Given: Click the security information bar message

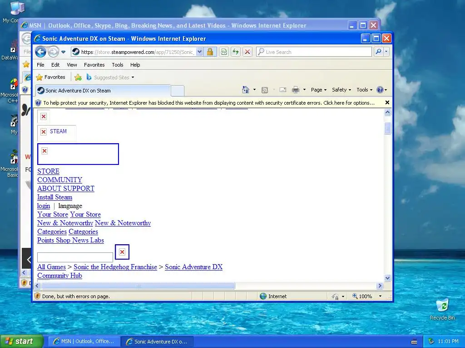Looking at the screenshot, I should click(x=209, y=103).
